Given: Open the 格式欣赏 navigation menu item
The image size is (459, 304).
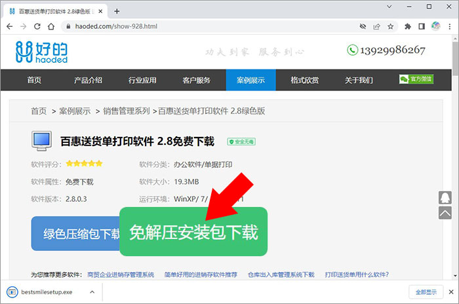Looking at the screenshot, I should [305, 80].
